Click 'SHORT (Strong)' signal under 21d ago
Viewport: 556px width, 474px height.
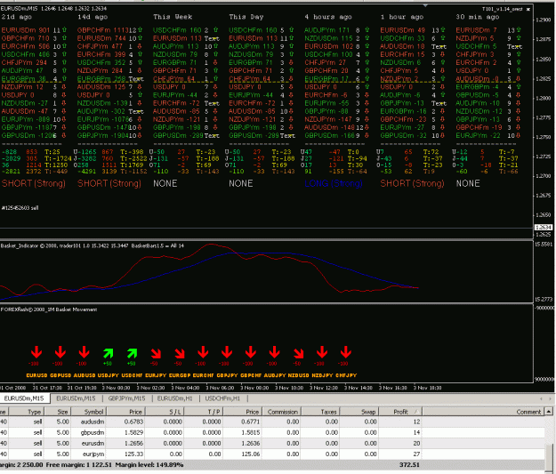point(33,183)
